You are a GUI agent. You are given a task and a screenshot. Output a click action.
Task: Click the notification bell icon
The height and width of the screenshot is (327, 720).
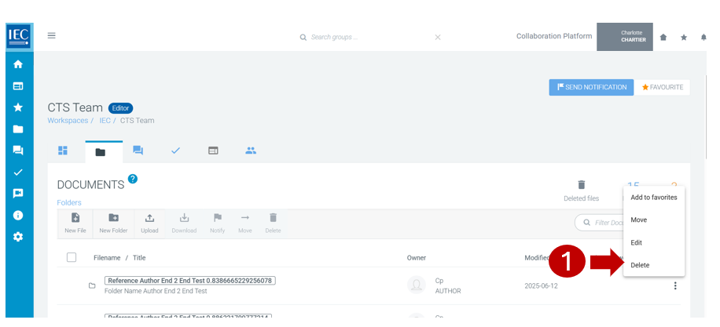click(x=703, y=37)
